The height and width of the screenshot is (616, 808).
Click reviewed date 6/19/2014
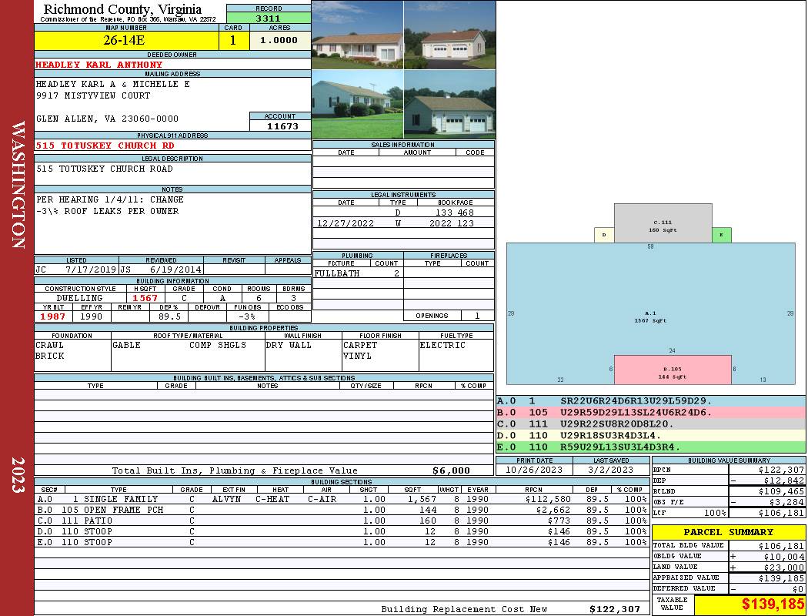pyautogui.click(x=175, y=269)
